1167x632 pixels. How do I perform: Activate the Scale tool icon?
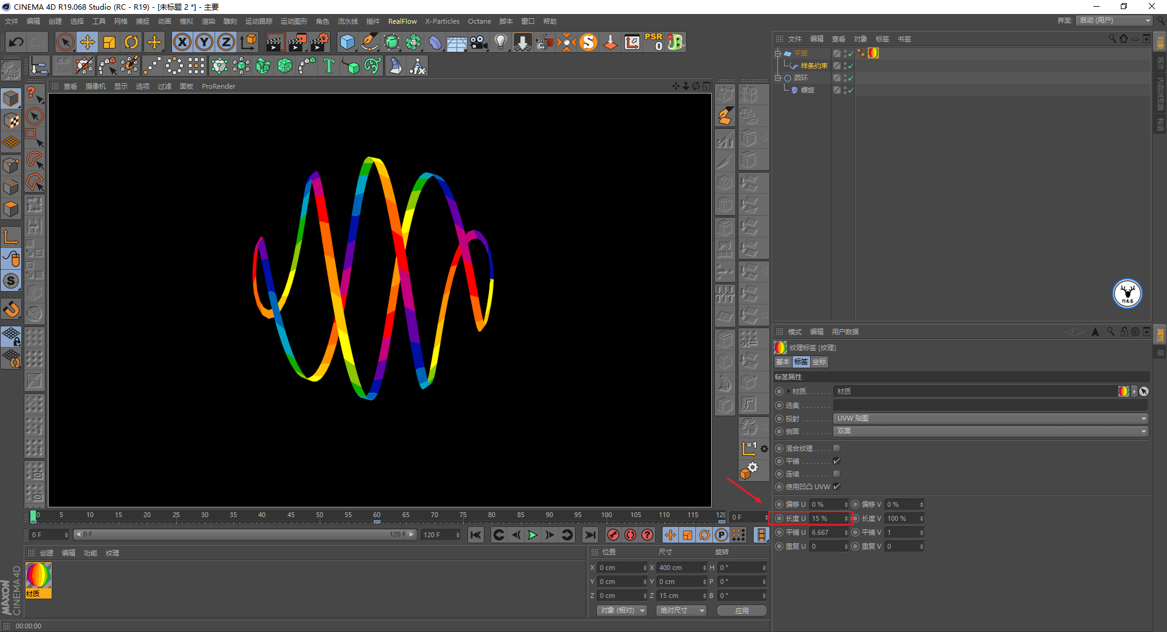pyautogui.click(x=109, y=42)
